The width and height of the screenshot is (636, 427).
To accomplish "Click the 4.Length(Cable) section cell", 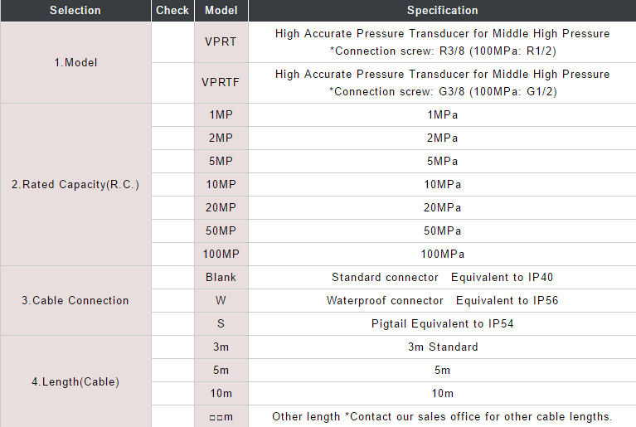I will click(75, 381).
